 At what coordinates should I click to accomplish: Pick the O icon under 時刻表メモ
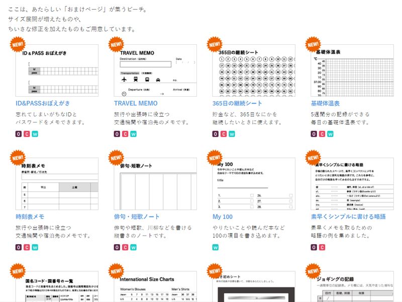coord(19,247)
